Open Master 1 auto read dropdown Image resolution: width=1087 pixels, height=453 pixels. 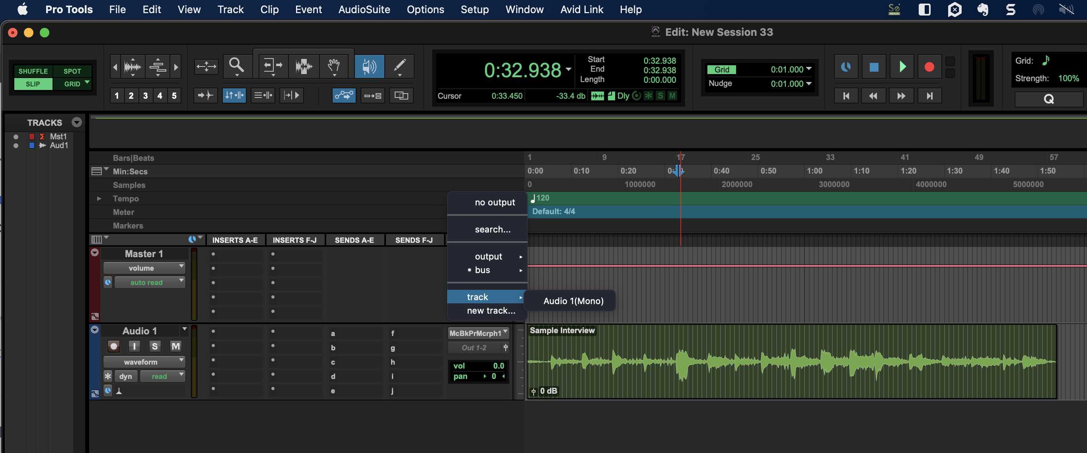(x=150, y=283)
